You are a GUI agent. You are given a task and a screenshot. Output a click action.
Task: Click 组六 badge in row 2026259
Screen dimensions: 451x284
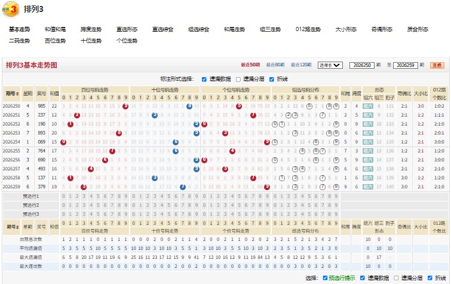[x=368, y=187]
